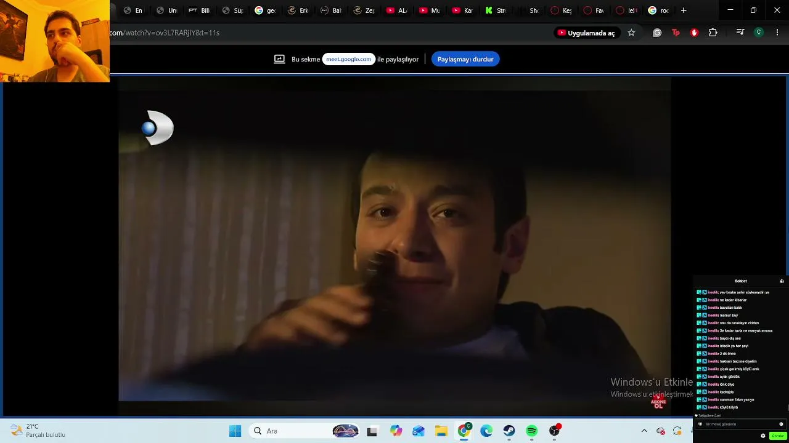The height and width of the screenshot is (443, 789).
Task: Open the browser Extensions puzzle icon
Action: (x=713, y=33)
